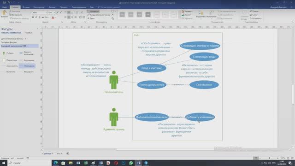Switch to the Рецензирование ribbon tab
Viewport: 295px width, 166px height.
point(79,7)
